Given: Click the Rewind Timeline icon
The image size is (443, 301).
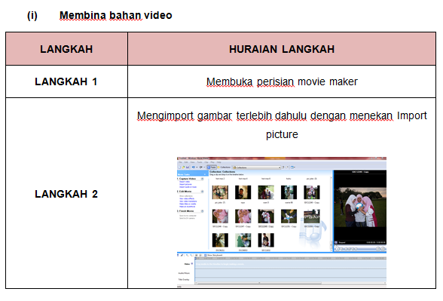Looking at the screenshot, I should click(x=197, y=255).
